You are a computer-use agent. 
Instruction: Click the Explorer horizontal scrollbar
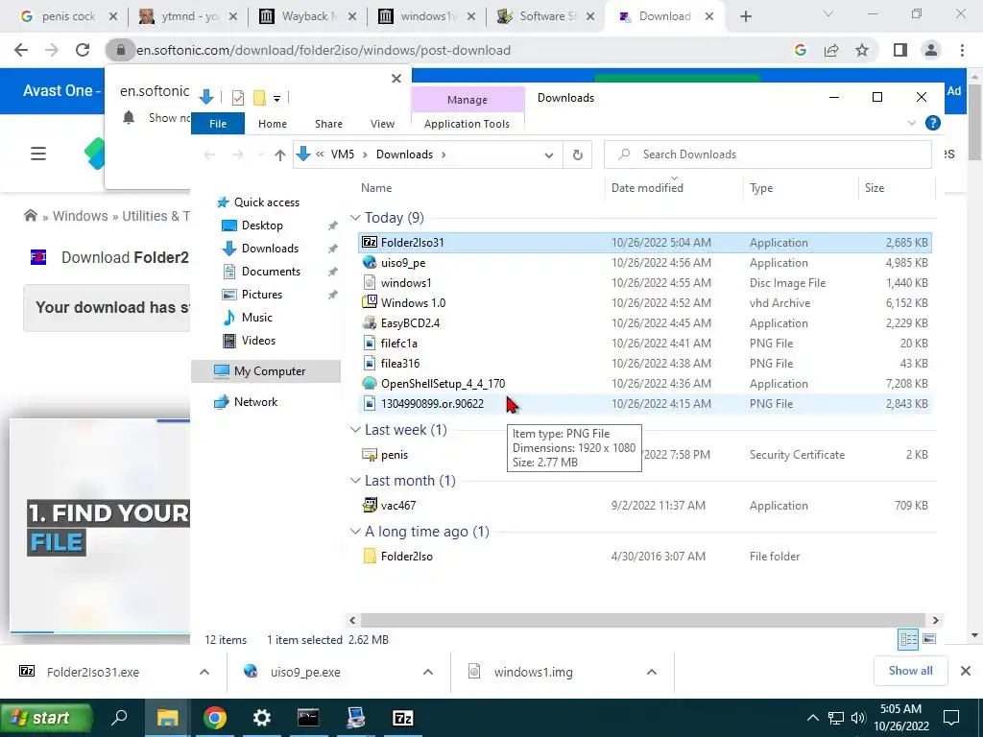coord(643,620)
